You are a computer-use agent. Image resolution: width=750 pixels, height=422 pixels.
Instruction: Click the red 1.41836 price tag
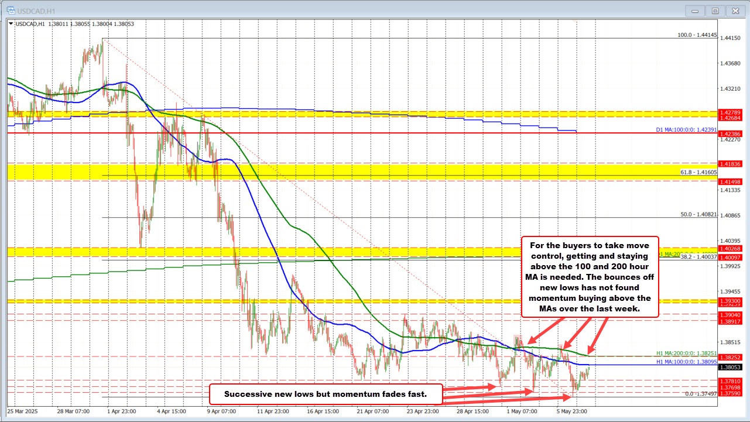coord(731,164)
